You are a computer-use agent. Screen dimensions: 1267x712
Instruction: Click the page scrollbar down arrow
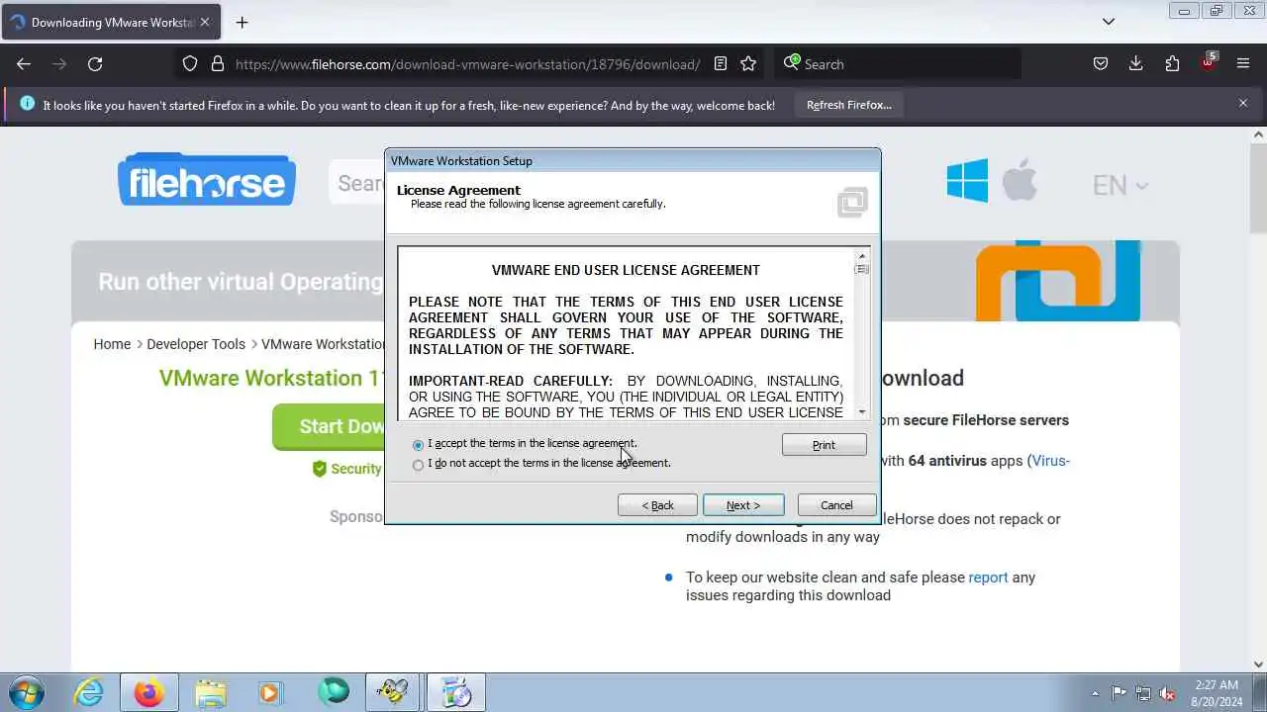(x=1259, y=665)
